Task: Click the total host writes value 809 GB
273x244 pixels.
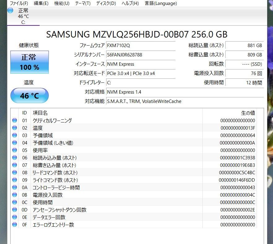Action: [245, 55]
